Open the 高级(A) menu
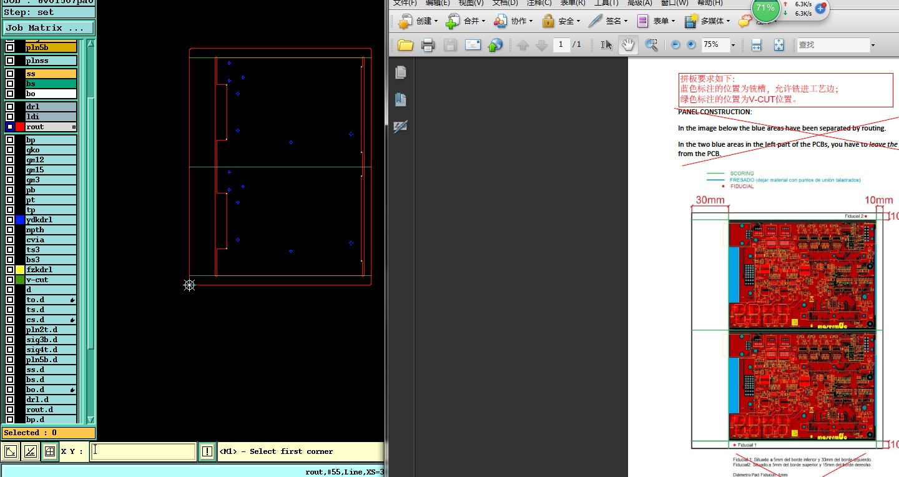The image size is (899, 477). 640,3
